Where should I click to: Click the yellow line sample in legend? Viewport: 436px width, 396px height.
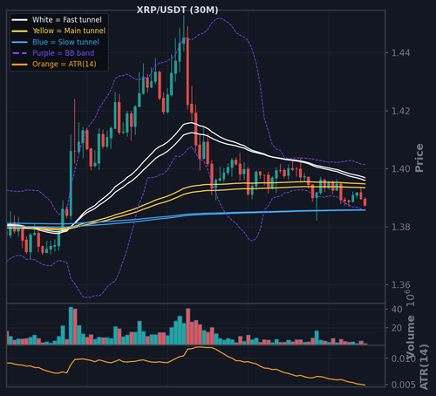[x=19, y=31]
